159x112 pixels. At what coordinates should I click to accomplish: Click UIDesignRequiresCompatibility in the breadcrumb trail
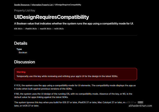(68, 5)
